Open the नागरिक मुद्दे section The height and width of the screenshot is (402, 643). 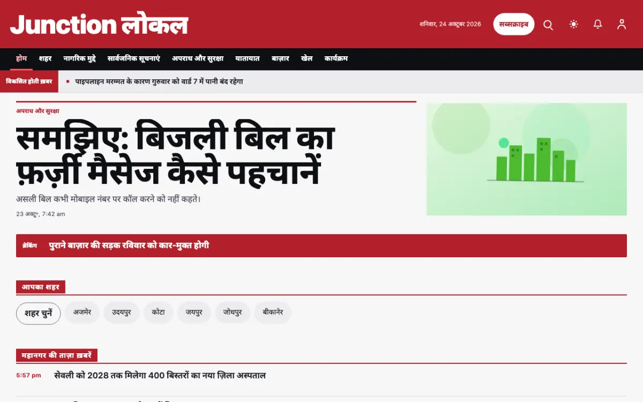point(79,58)
